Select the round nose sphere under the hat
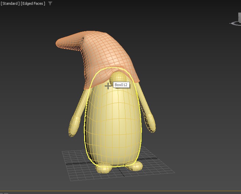Screen dimensions: 241x194 118,77
